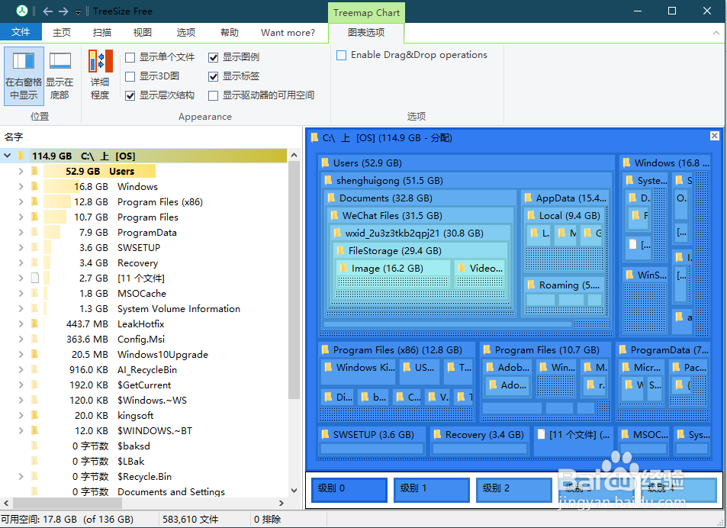Uncheck the 显示标签 checkbox
Viewport: 727px width, 528px height.
[x=214, y=76]
